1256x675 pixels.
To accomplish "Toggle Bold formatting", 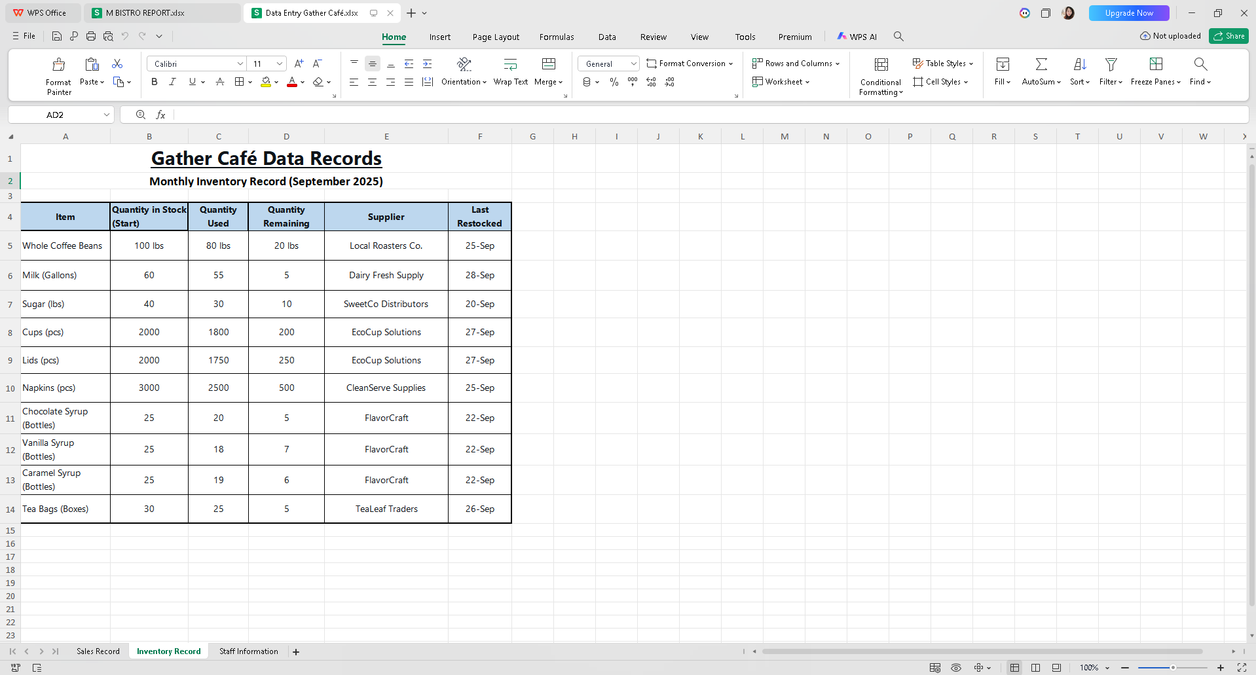I will [x=155, y=82].
